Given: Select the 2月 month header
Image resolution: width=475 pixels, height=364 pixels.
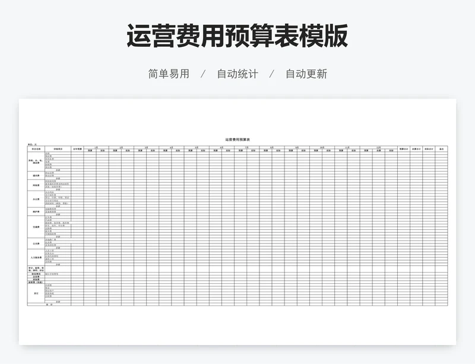Looking at the screenshot, I should click(x=122, y=147).
